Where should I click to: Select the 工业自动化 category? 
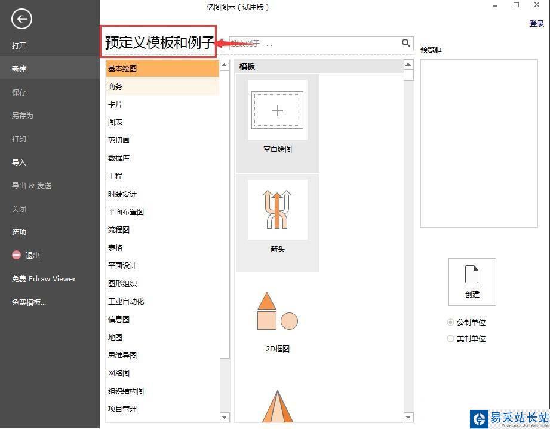(x=163, y=301)
